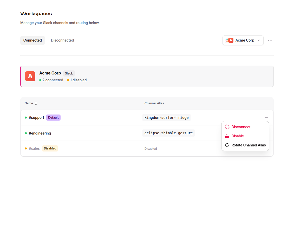Switch to the Disconnected tab

62,40
